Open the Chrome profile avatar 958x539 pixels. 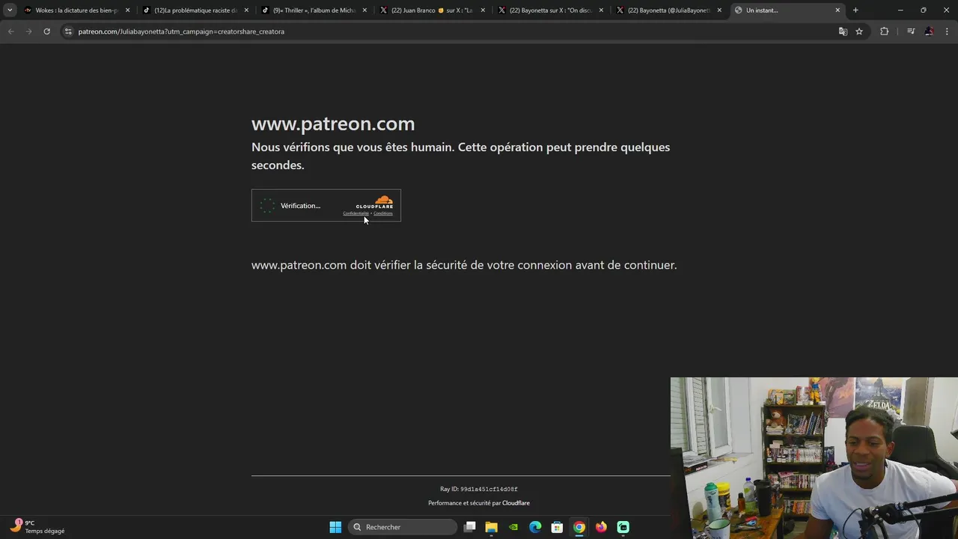click(x=929, y=31)
